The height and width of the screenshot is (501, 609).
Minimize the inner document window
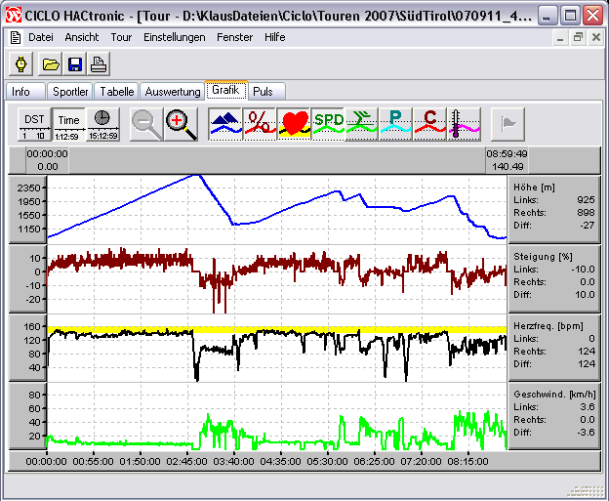click(x=560, y=38)
